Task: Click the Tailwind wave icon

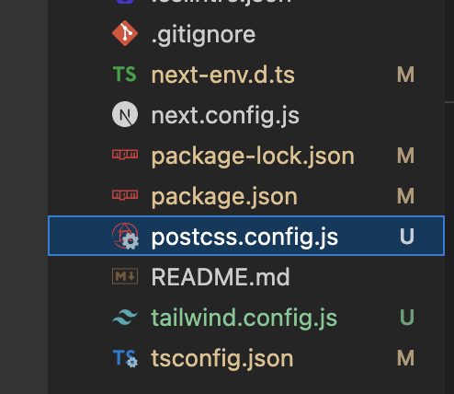Action: pos(125,317)
